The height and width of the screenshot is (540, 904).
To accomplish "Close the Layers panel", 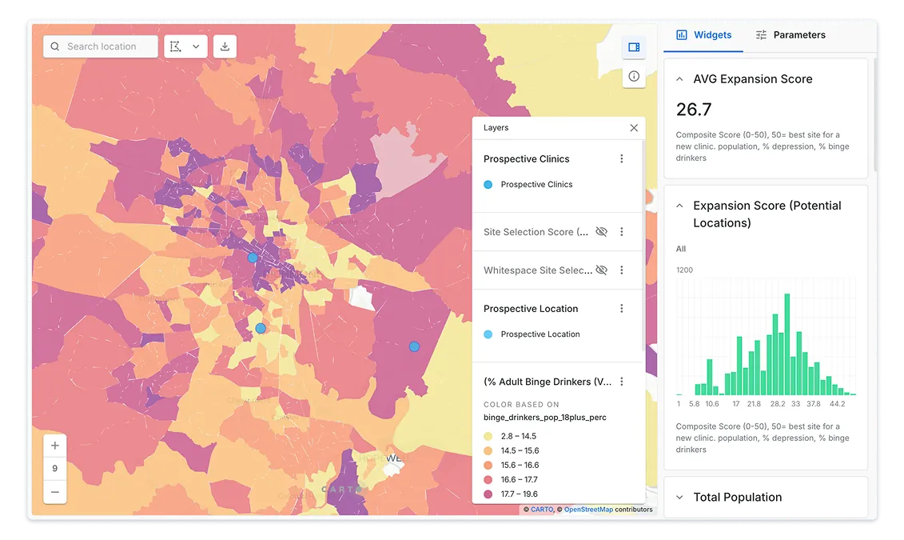I will [634, 128].
